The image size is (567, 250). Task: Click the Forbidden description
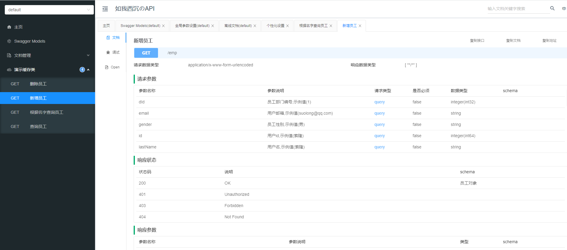point(234,206)
